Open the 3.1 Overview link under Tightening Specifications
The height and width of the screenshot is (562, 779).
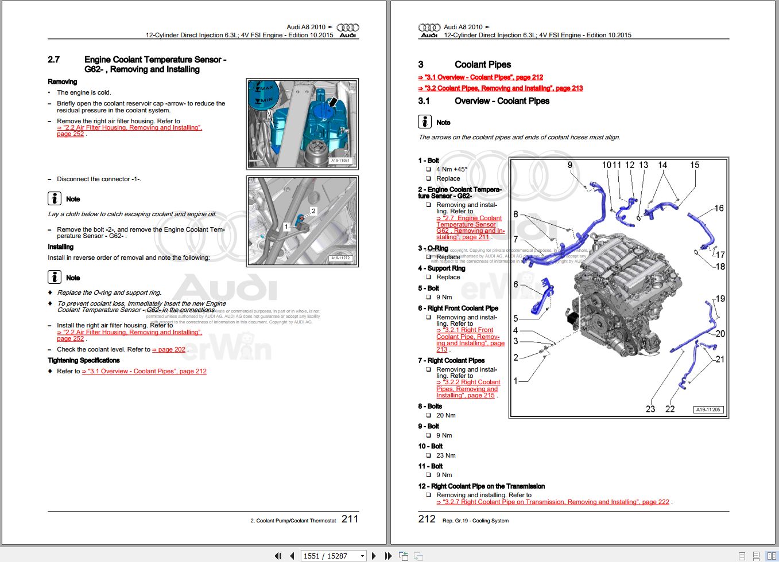(144, 371)
